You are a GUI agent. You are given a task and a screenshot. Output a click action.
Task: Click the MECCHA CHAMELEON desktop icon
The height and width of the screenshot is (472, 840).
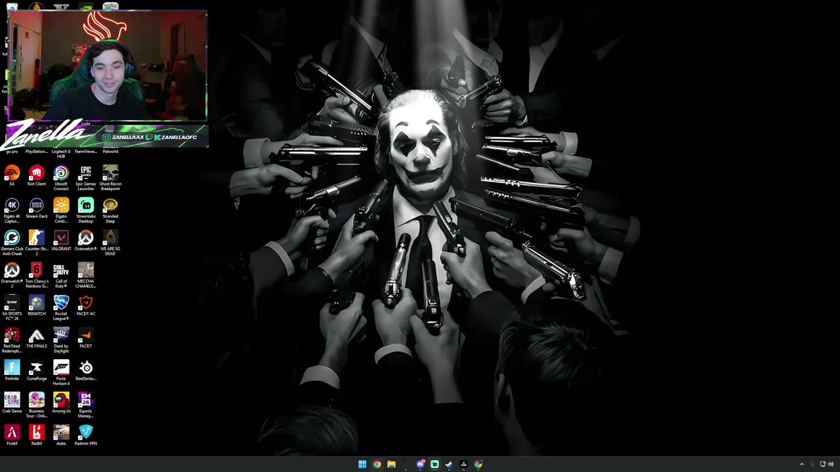coord(86,275)
